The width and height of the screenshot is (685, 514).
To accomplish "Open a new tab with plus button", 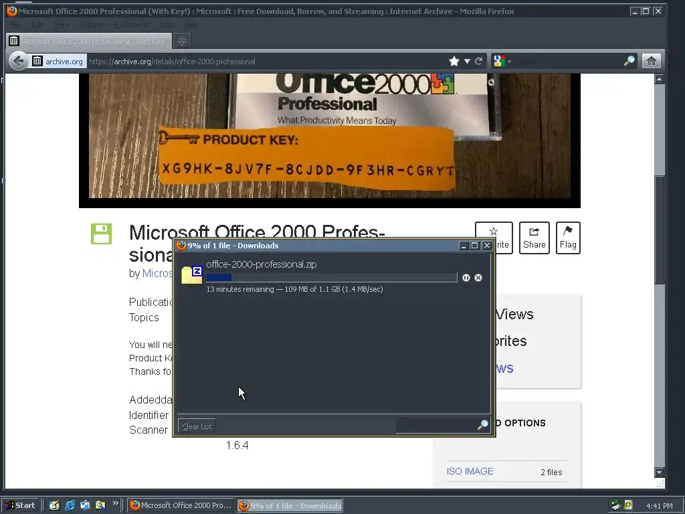I will [182, 41].
